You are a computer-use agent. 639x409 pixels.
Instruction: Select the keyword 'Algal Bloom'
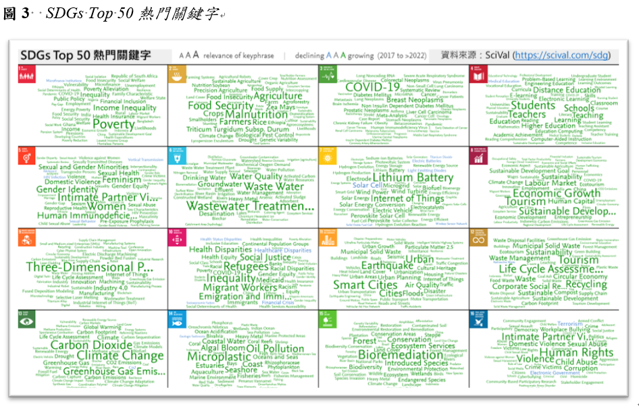point(223,348)
